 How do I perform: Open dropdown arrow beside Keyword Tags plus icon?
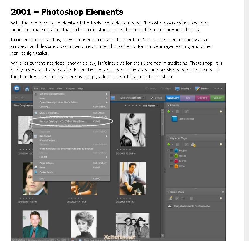tap(173, 144)
